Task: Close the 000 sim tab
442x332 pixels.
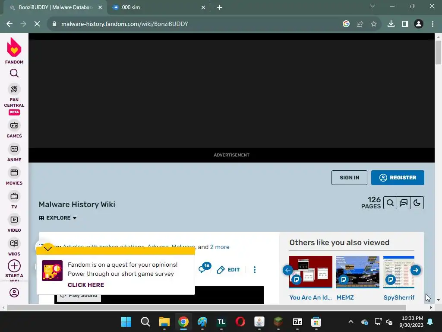Action: [x=203, y=7]
